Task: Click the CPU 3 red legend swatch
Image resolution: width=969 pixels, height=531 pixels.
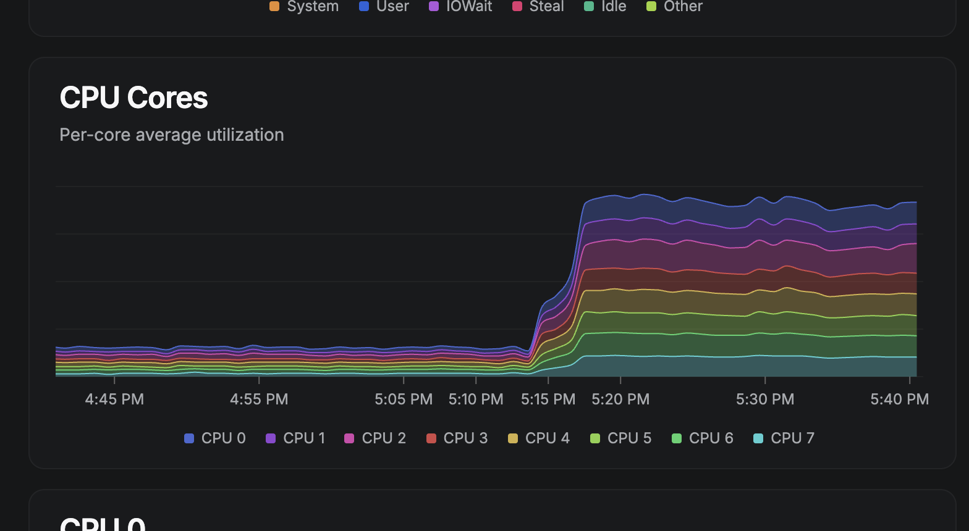Action: (x=431, y=438)
